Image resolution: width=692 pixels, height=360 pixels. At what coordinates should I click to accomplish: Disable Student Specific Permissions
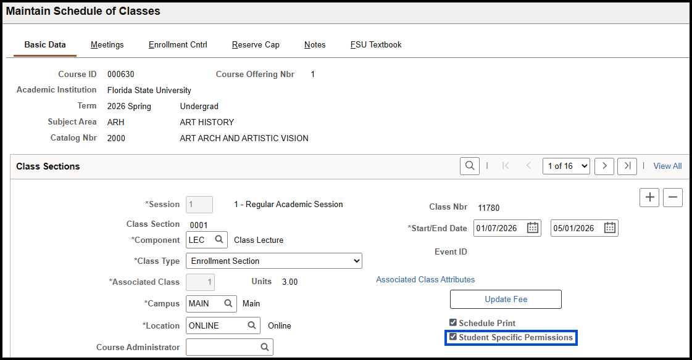coord(453,337)
